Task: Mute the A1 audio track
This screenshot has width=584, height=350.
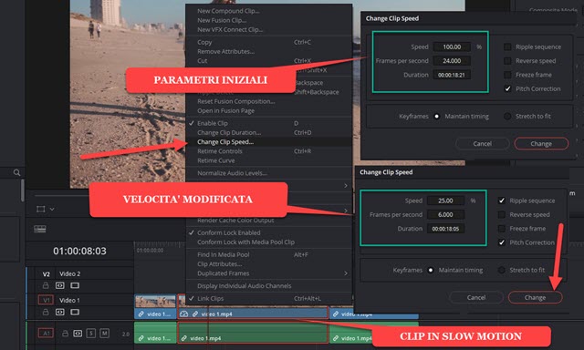Action: click(x=105, y=334)
